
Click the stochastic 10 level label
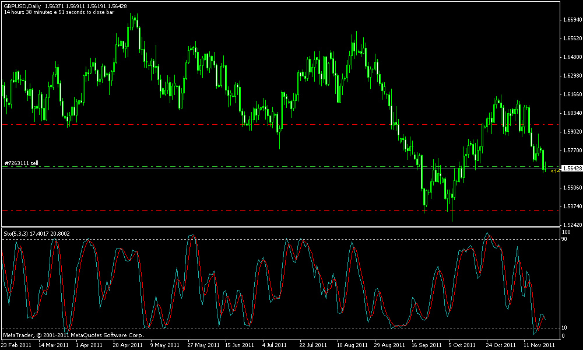[x=564, y=328]
